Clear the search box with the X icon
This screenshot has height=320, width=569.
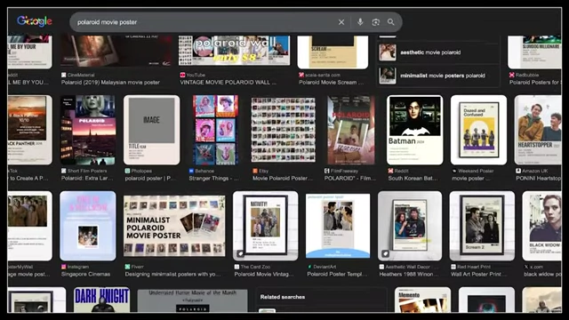click(x=341, y=22)
